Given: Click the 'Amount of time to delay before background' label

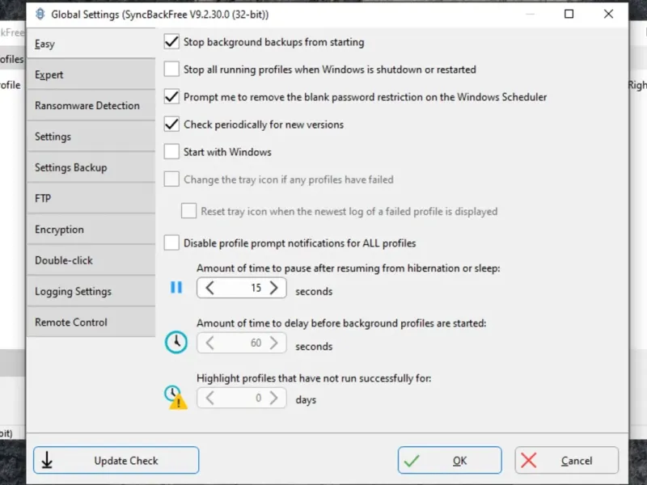Looking at the screenshot, I should [341, 323].
